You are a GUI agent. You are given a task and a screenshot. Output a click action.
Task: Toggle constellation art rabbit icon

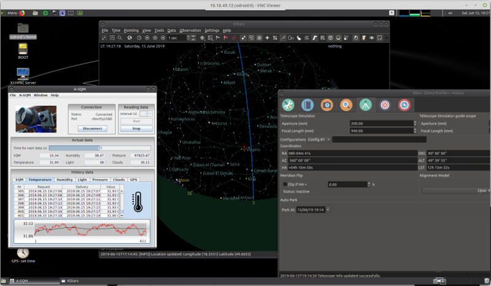pos(299,38)
